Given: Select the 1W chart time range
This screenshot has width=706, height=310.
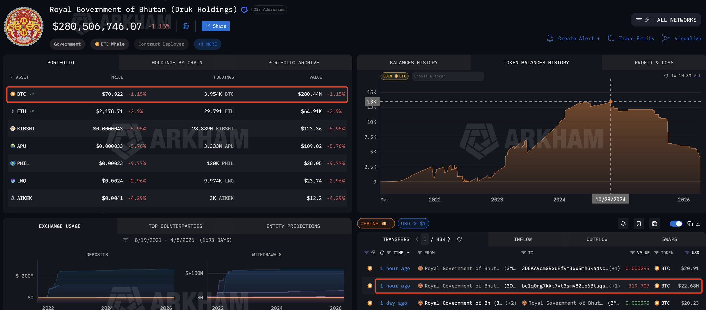Looking at the screenshot, I should click(x=674, y=76).
